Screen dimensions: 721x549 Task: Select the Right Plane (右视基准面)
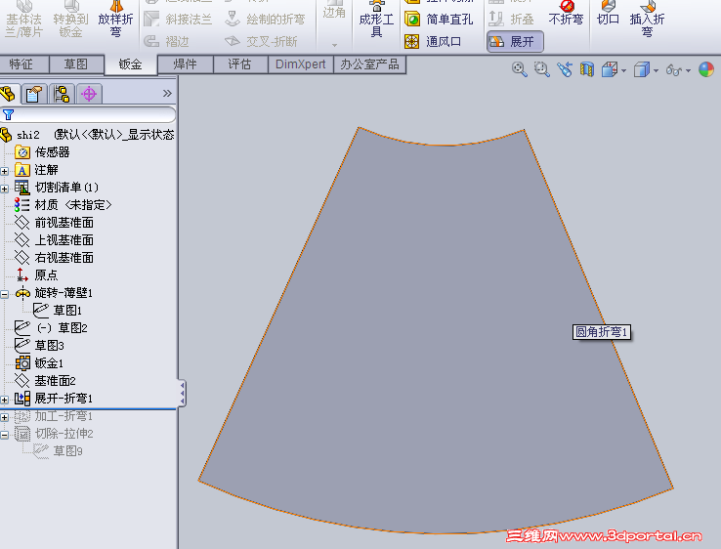point(55,258)
